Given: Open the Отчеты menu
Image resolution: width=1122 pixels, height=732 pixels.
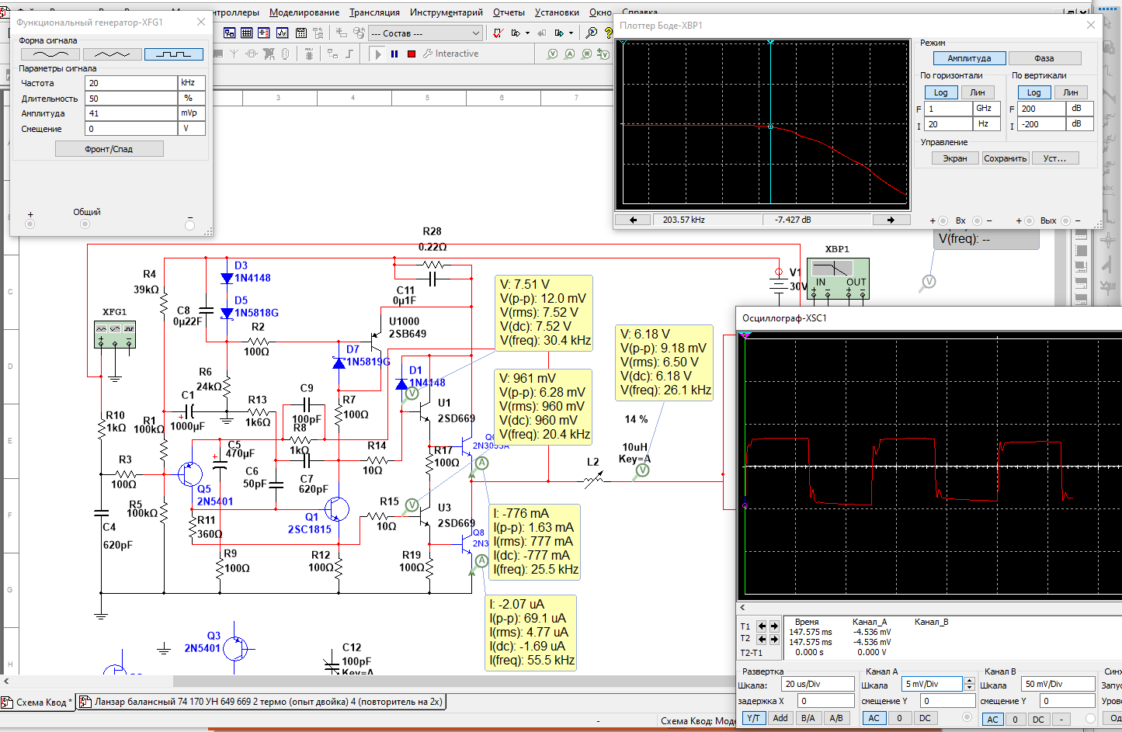Looking at the screenshot, I should point(509,12).
